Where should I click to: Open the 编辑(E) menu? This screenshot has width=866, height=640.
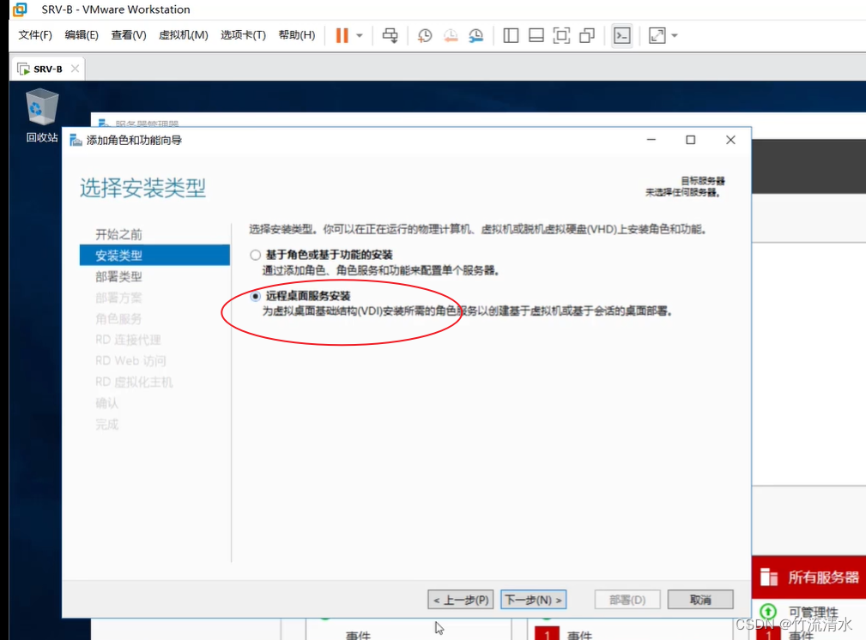coord(82,35)
